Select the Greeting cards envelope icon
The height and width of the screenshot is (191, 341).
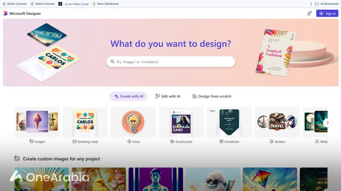click(x=74, y=141)
